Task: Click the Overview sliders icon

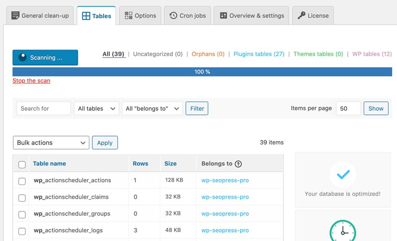Action: tap(223, 15)
